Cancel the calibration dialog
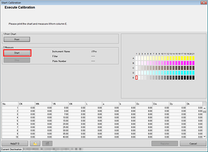Viewport: 208px width, 152px height. click(193, 144)
